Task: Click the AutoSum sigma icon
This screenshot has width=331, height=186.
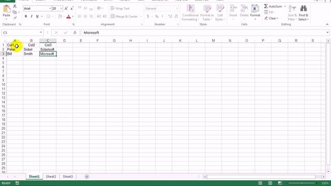Action: (266, 6)
